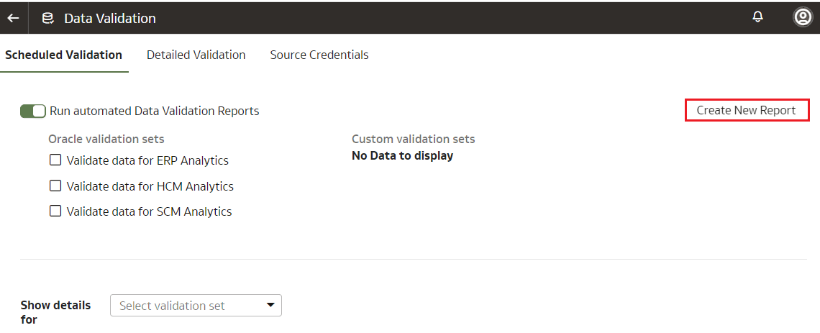Screen dimensions: 820x333
Task: Open the Detailed Validation tab
Action: (x=196, y=55)
